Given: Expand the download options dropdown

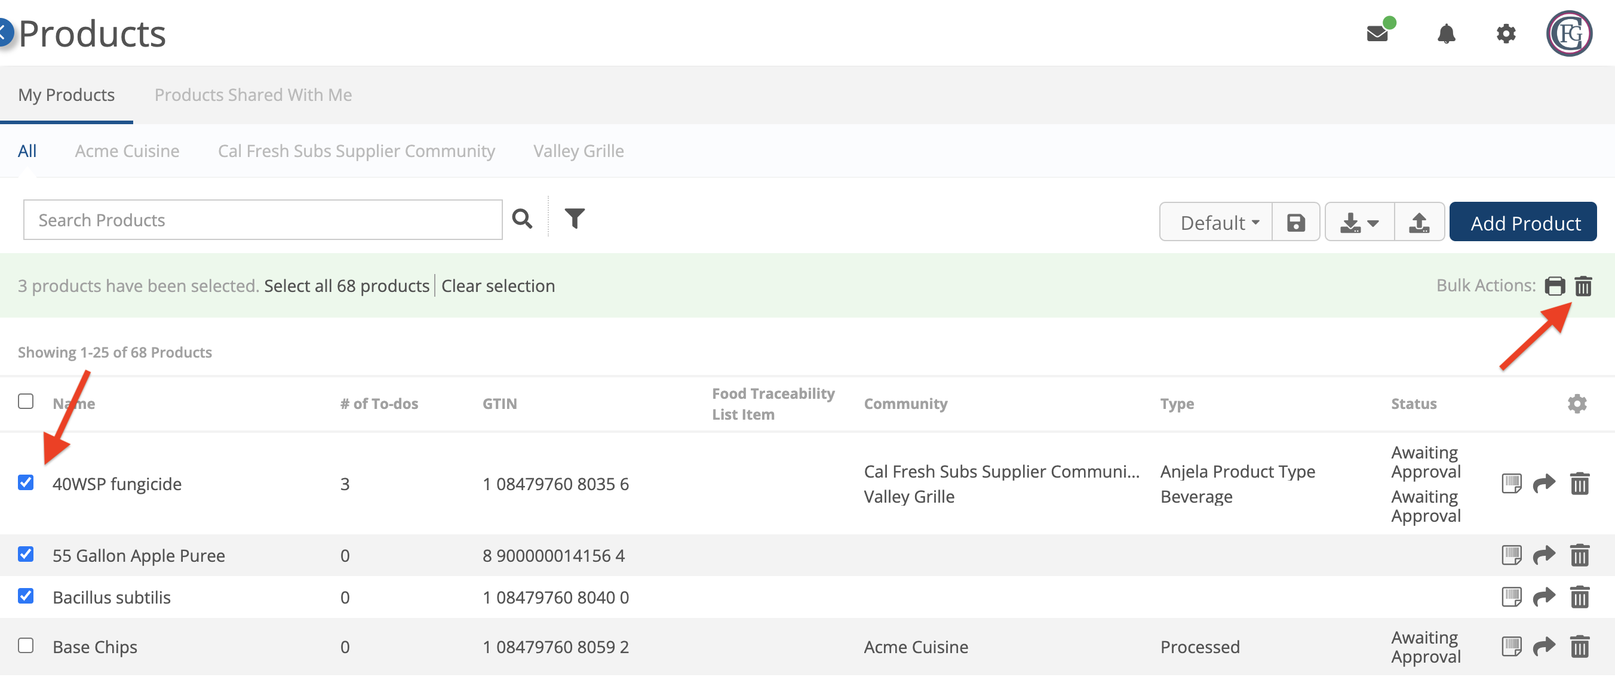Looking at the screenshot, I should (x=1359, y=222).
